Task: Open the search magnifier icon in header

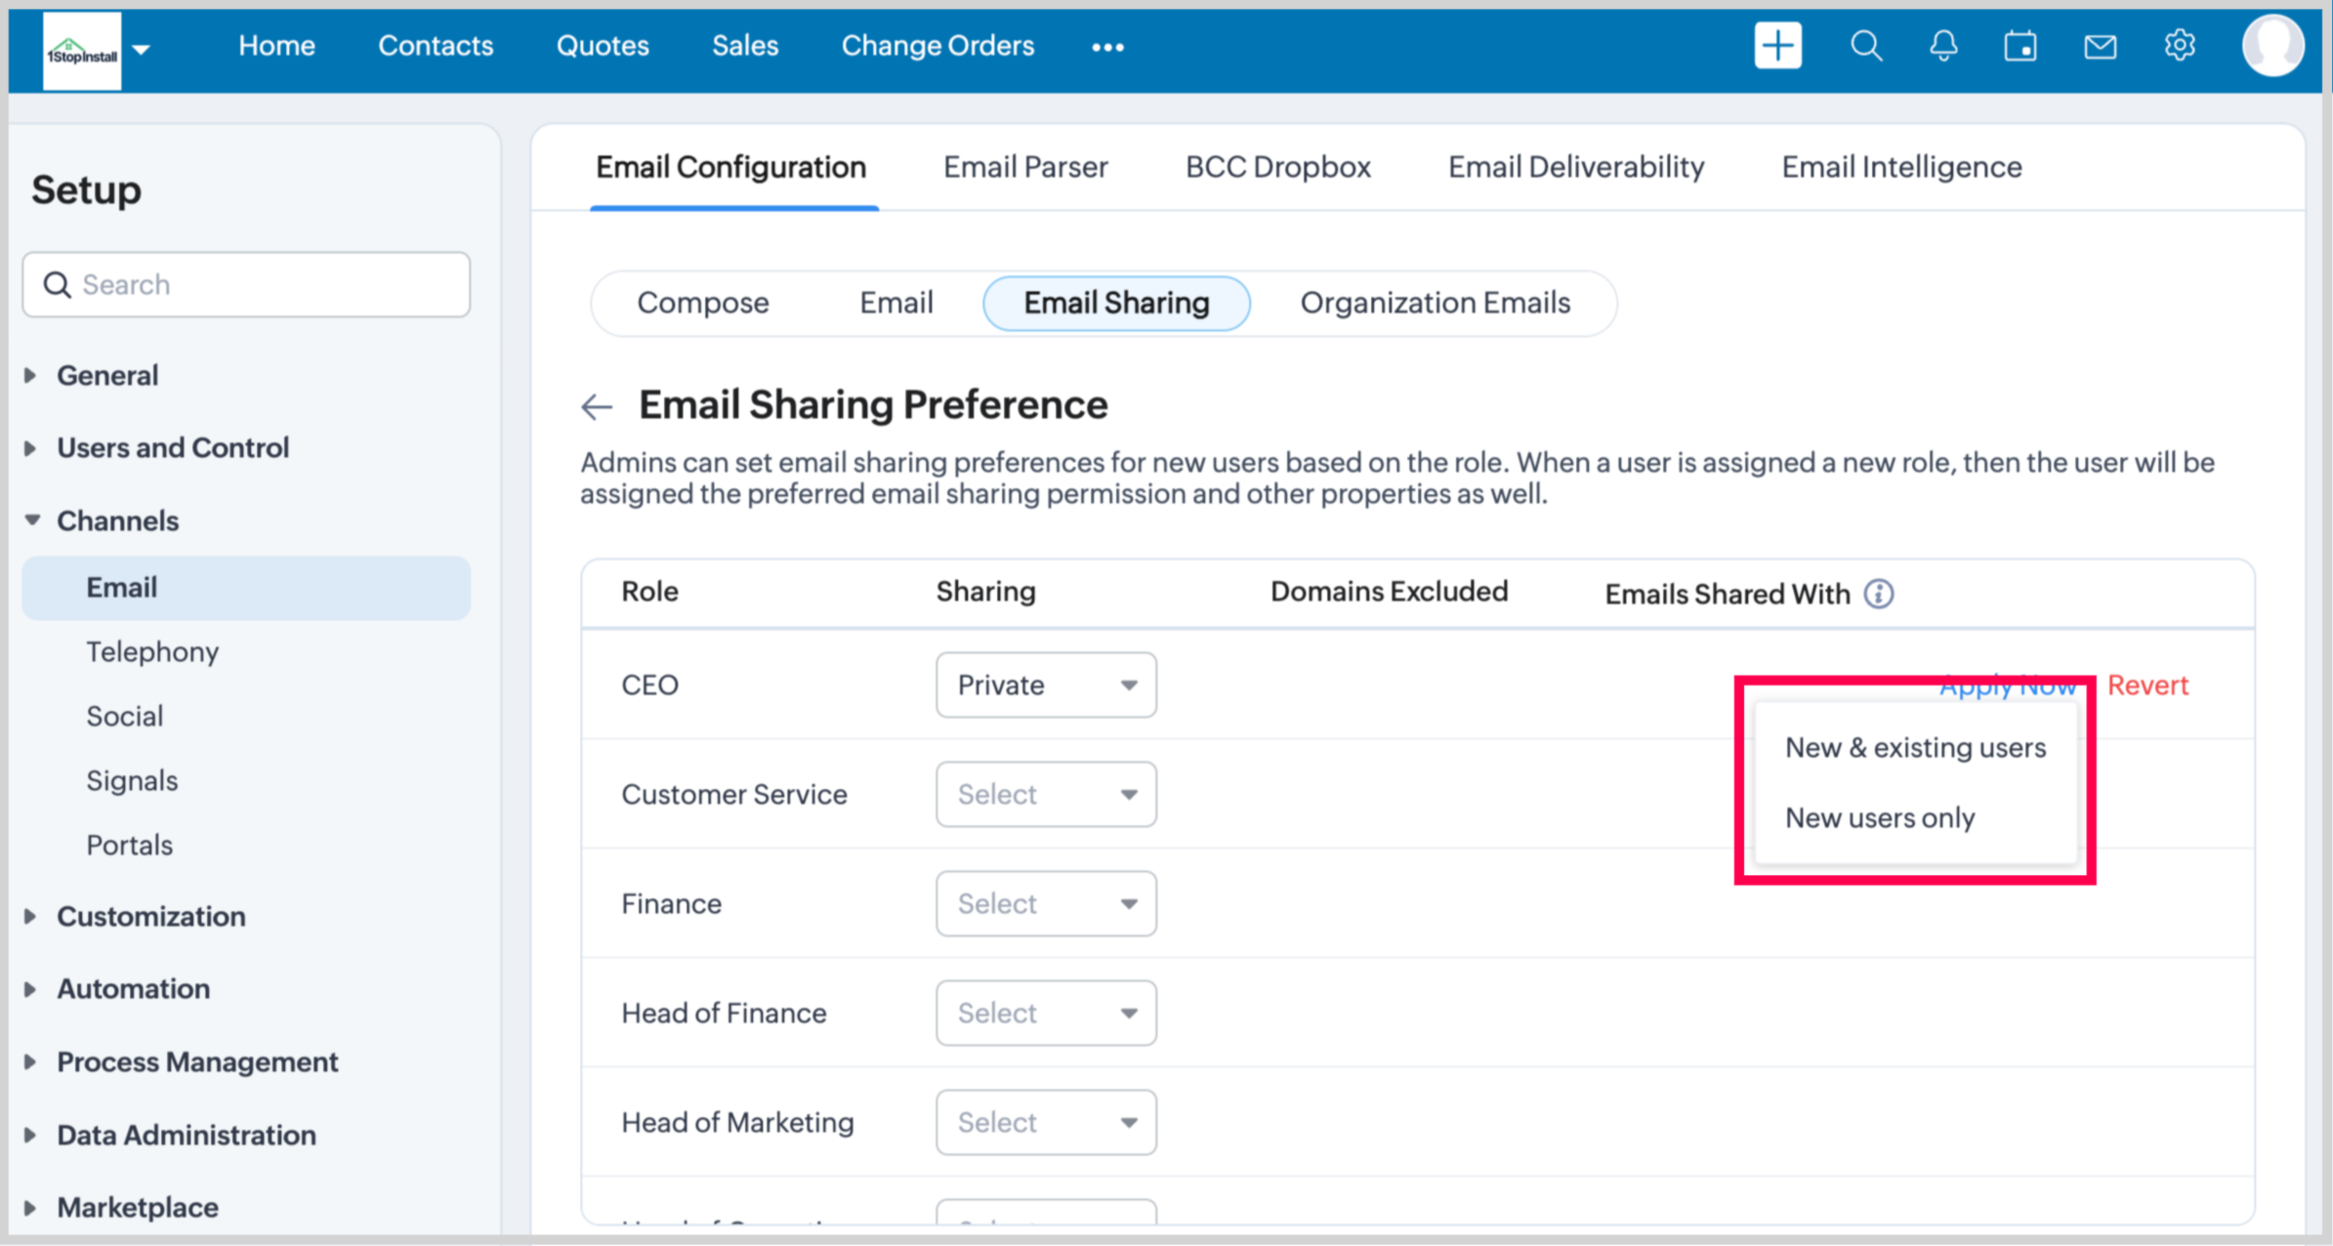Action: pyautogui.click(x=1865, y=46)
